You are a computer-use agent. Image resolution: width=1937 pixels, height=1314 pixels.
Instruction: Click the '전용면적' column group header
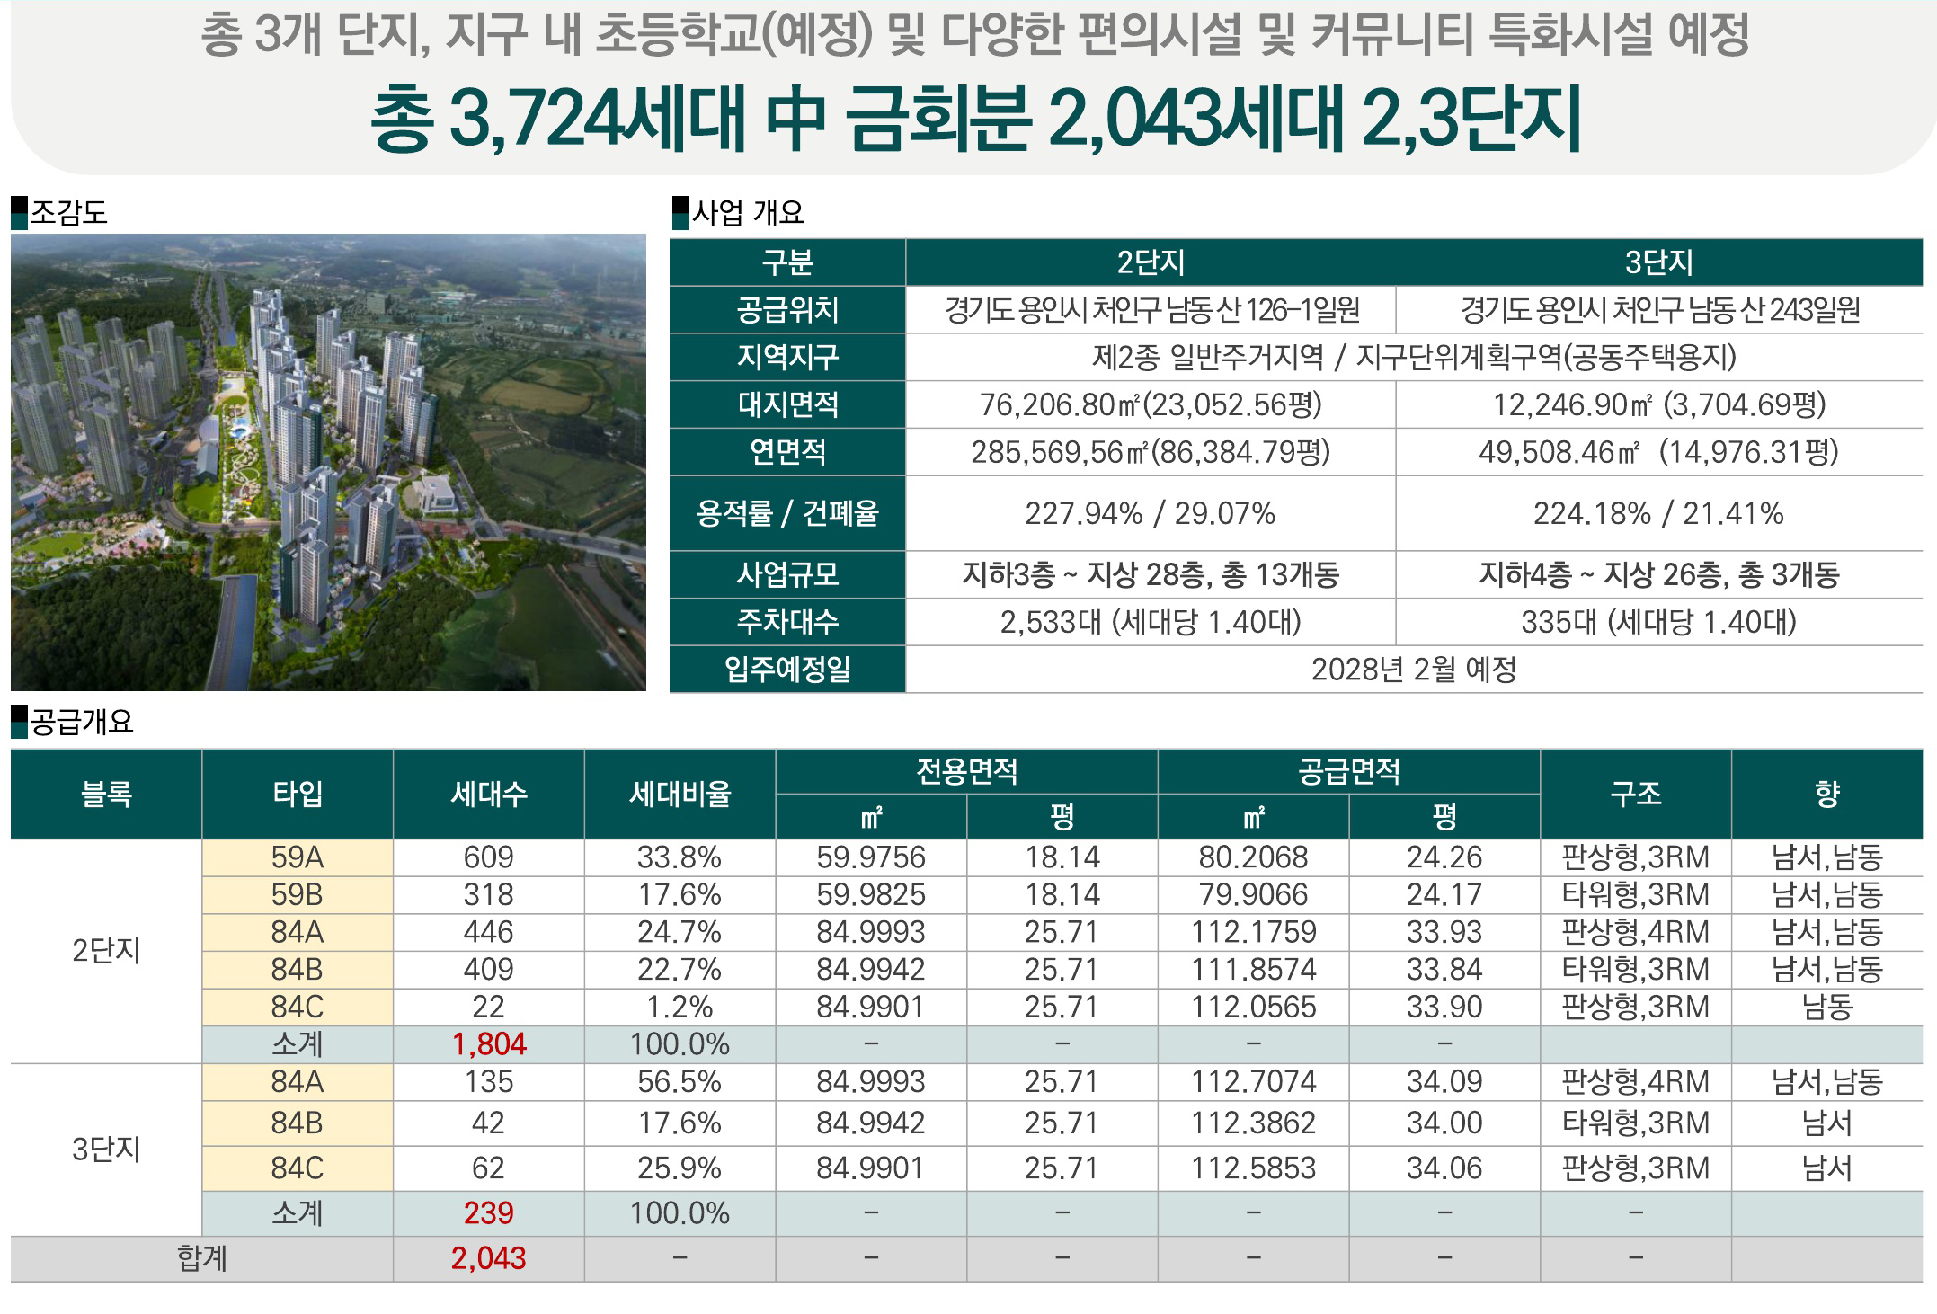tap(967, 771)
